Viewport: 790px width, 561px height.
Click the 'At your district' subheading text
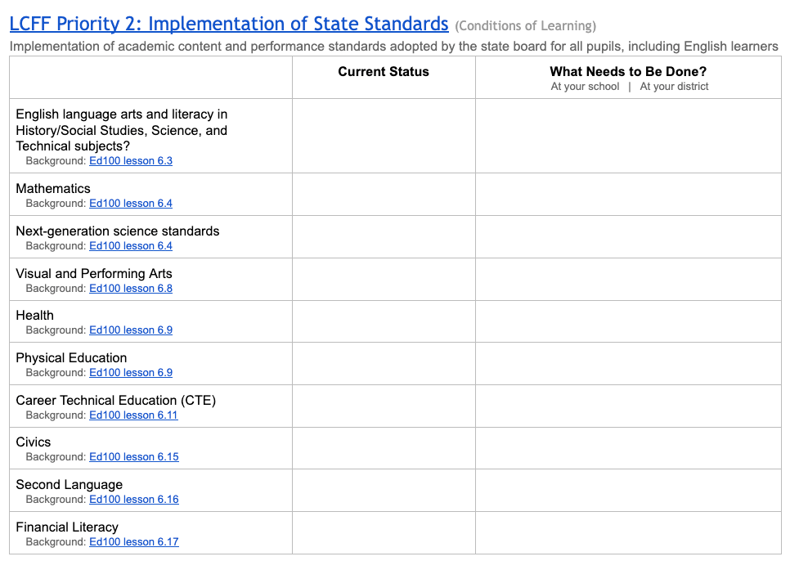[674, 87]
